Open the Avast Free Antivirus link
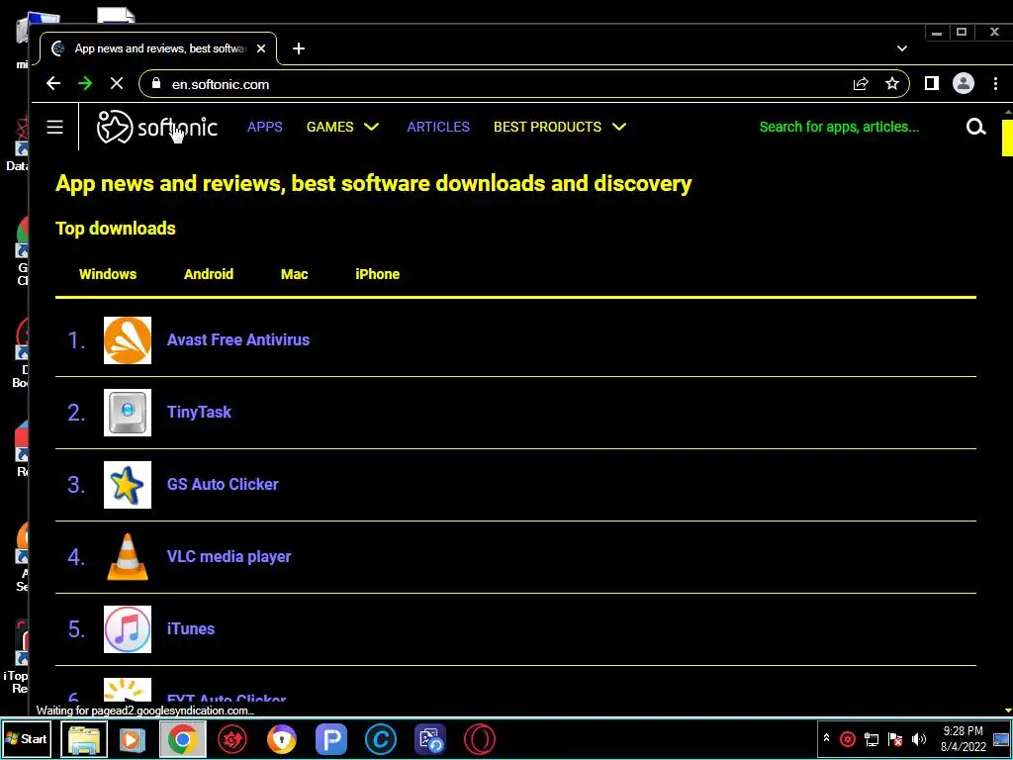Screen dimensions: 1013x760 point(238,340)
